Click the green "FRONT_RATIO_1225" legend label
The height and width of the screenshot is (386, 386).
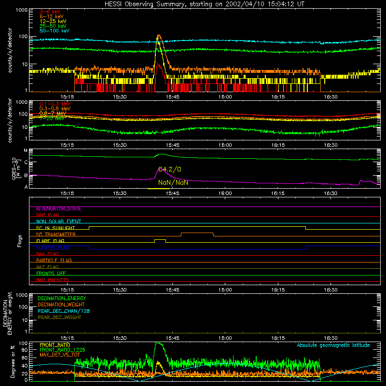pyautogui.click(x=62, y=350)
